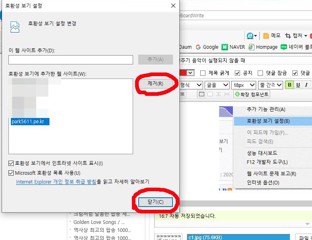Click the red title color swatch

(x=183, y=73)
